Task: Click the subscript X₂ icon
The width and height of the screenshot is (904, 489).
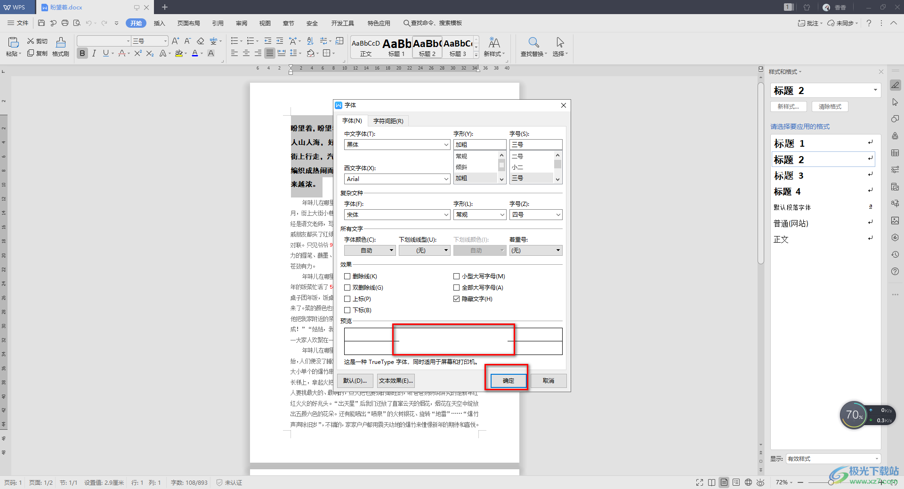Action: tap(150, 54)
